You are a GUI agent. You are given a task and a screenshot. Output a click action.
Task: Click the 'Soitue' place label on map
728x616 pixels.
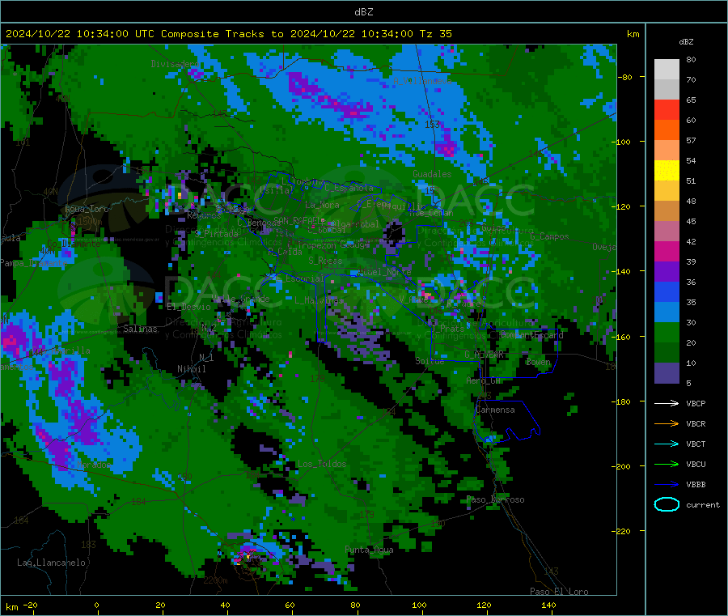pos(430,361)
